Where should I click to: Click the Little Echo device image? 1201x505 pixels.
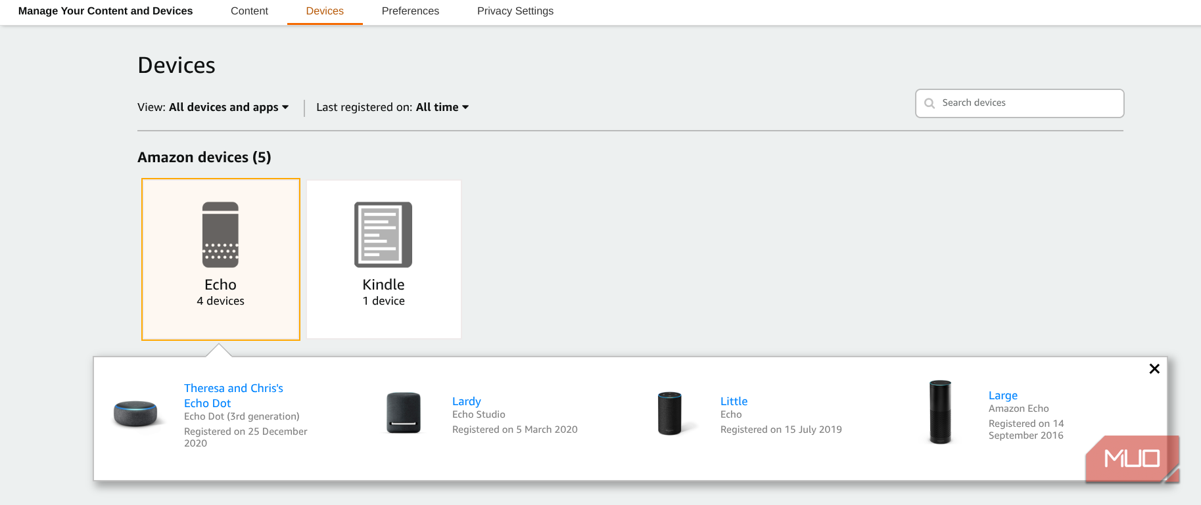(670, 413)
